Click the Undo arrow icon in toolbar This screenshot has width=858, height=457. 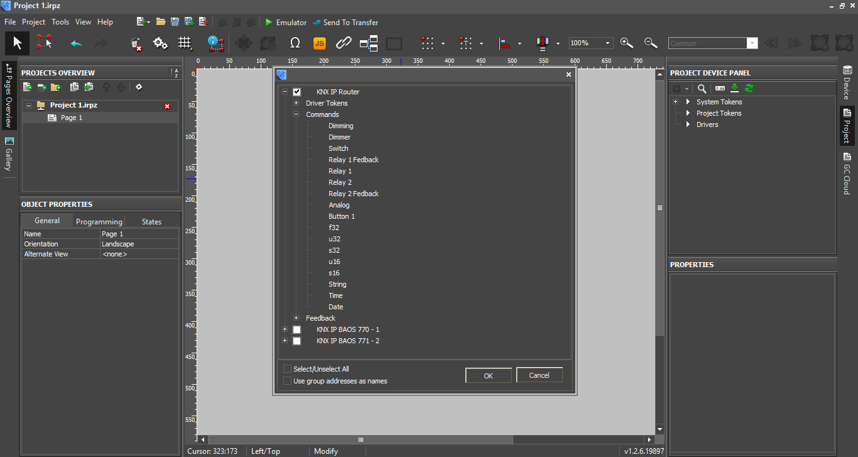(76, 43)
